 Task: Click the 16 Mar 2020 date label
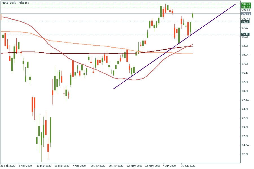click(x=44, y=166)
